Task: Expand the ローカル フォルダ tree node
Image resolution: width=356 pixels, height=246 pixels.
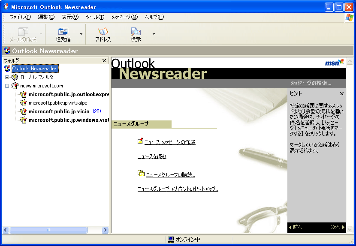Action: pyautogui.click(x=7, y=78)
